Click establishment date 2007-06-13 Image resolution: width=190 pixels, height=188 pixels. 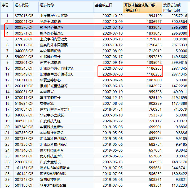pos(113,162)
